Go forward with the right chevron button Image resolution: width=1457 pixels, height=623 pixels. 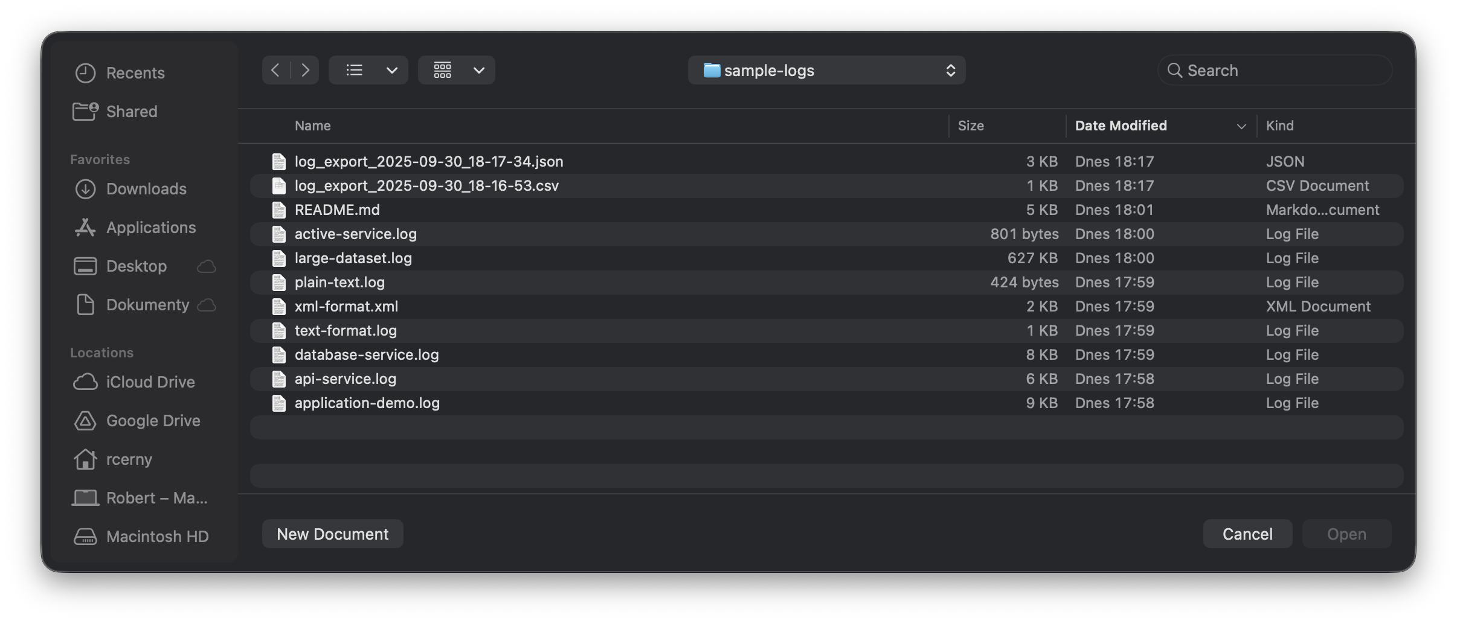pyautogui.click(x=306, y=70)
